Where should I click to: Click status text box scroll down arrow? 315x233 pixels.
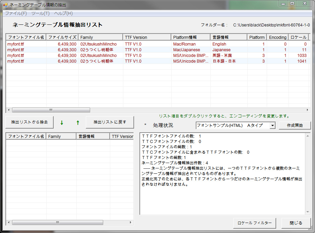[x=308, y=212]
